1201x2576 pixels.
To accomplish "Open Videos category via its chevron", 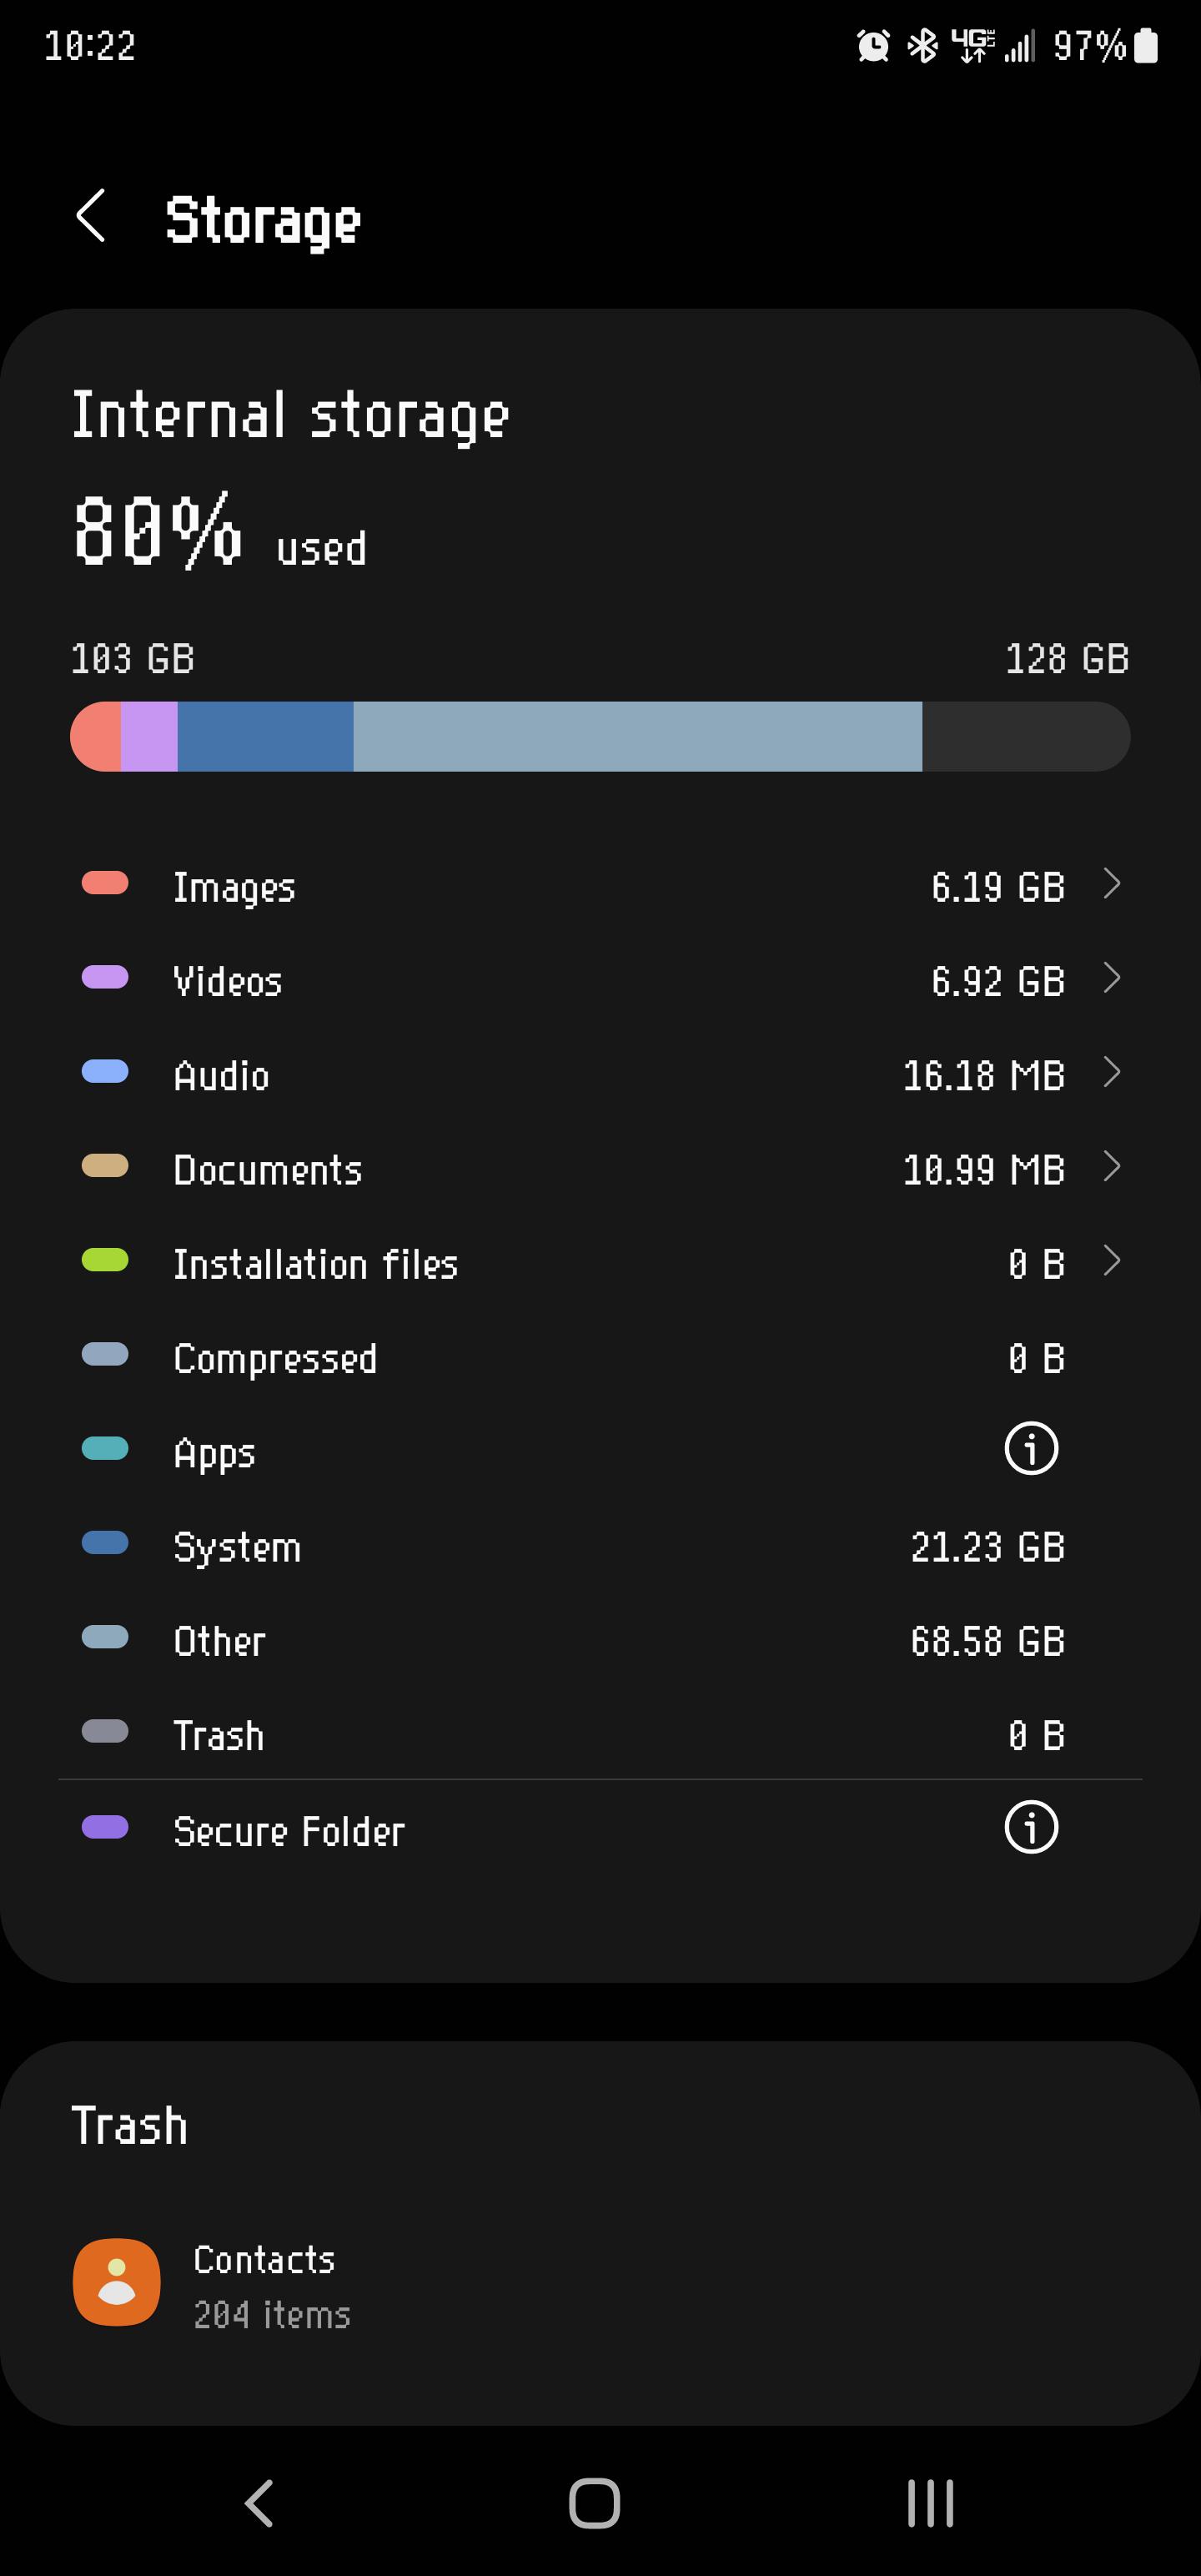I will click(x=1111, y=978).
